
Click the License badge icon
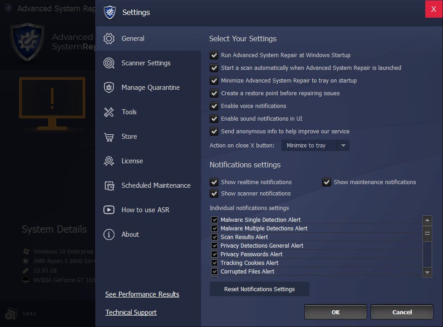pyautogui.click(x=109, y=161)
